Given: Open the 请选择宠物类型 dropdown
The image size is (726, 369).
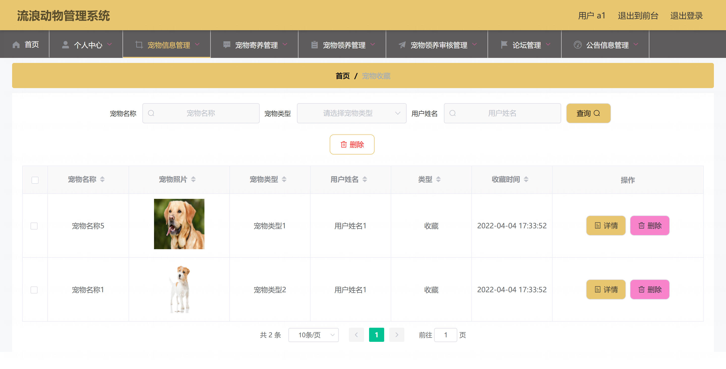Looking at the screenshot, I should click(x=351, y=113).
